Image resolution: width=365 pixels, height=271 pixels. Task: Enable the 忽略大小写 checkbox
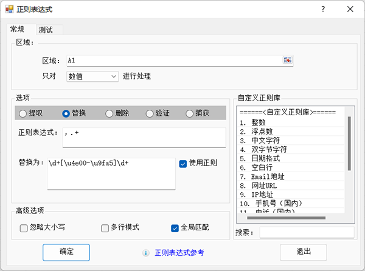pyautogui.click(x=24, y=228)
